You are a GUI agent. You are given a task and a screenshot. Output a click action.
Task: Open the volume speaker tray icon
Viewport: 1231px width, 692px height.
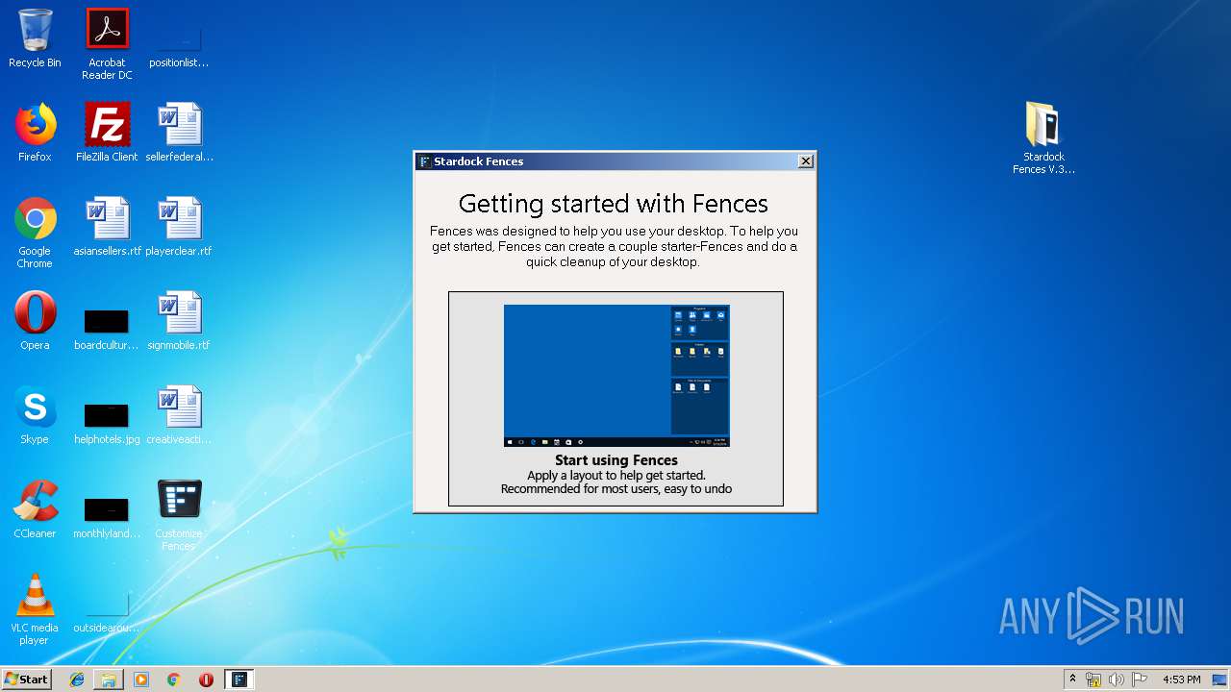[1116, 680]
